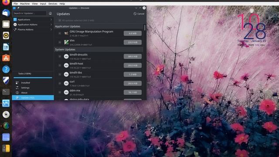Click the Home icon beside search field

(51, 14)
